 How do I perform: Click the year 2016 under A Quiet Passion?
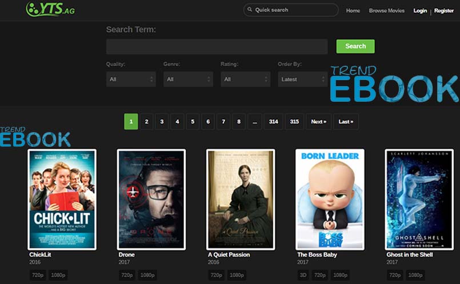click(x=214, y=262)
